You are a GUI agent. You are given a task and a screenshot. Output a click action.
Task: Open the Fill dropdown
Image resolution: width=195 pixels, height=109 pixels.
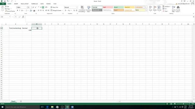[x=165, y=9]
